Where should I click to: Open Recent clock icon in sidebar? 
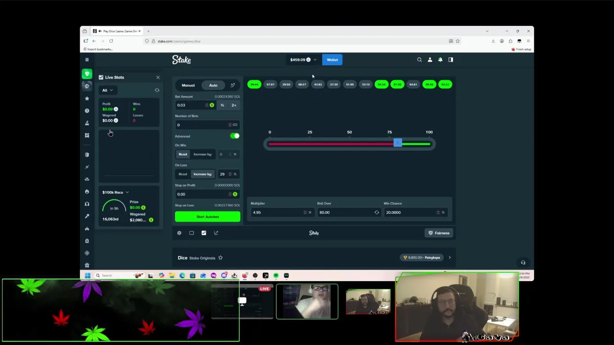[x=87, y=111]
